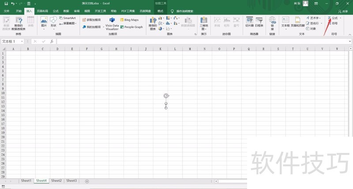The image size is (353, 189).
Task: Insert a 对象 object
Action: [x=311, y=29]
